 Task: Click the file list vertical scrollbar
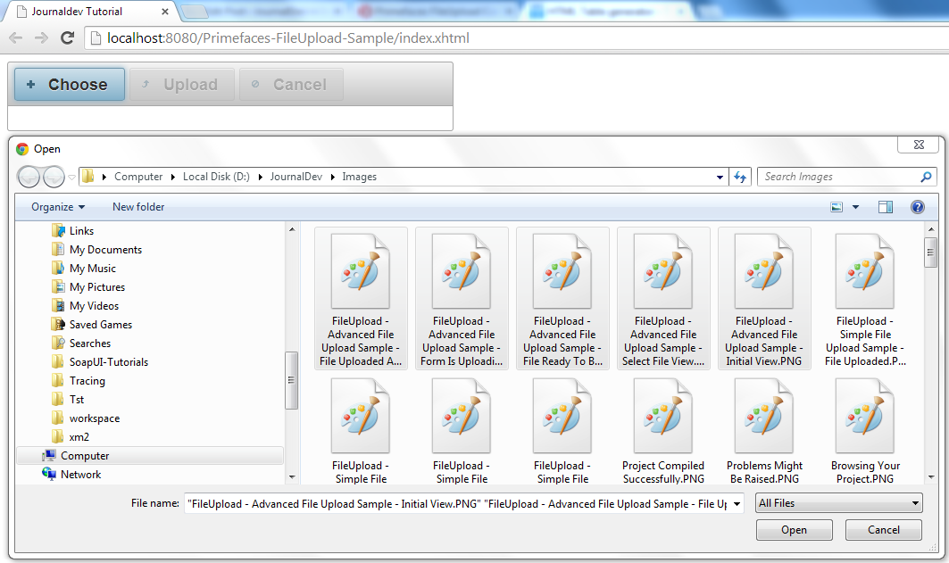(929, 357)
